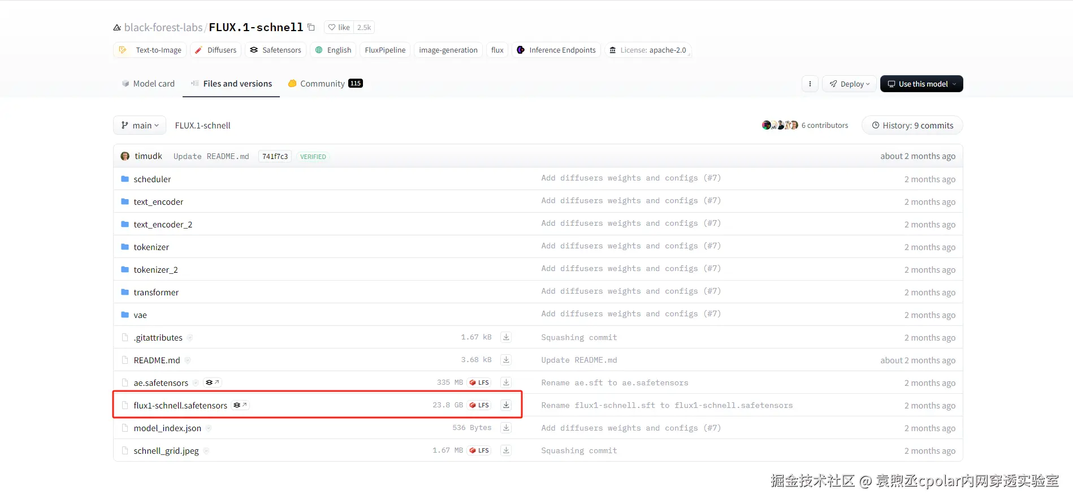Open the model_index.json file

167,428
